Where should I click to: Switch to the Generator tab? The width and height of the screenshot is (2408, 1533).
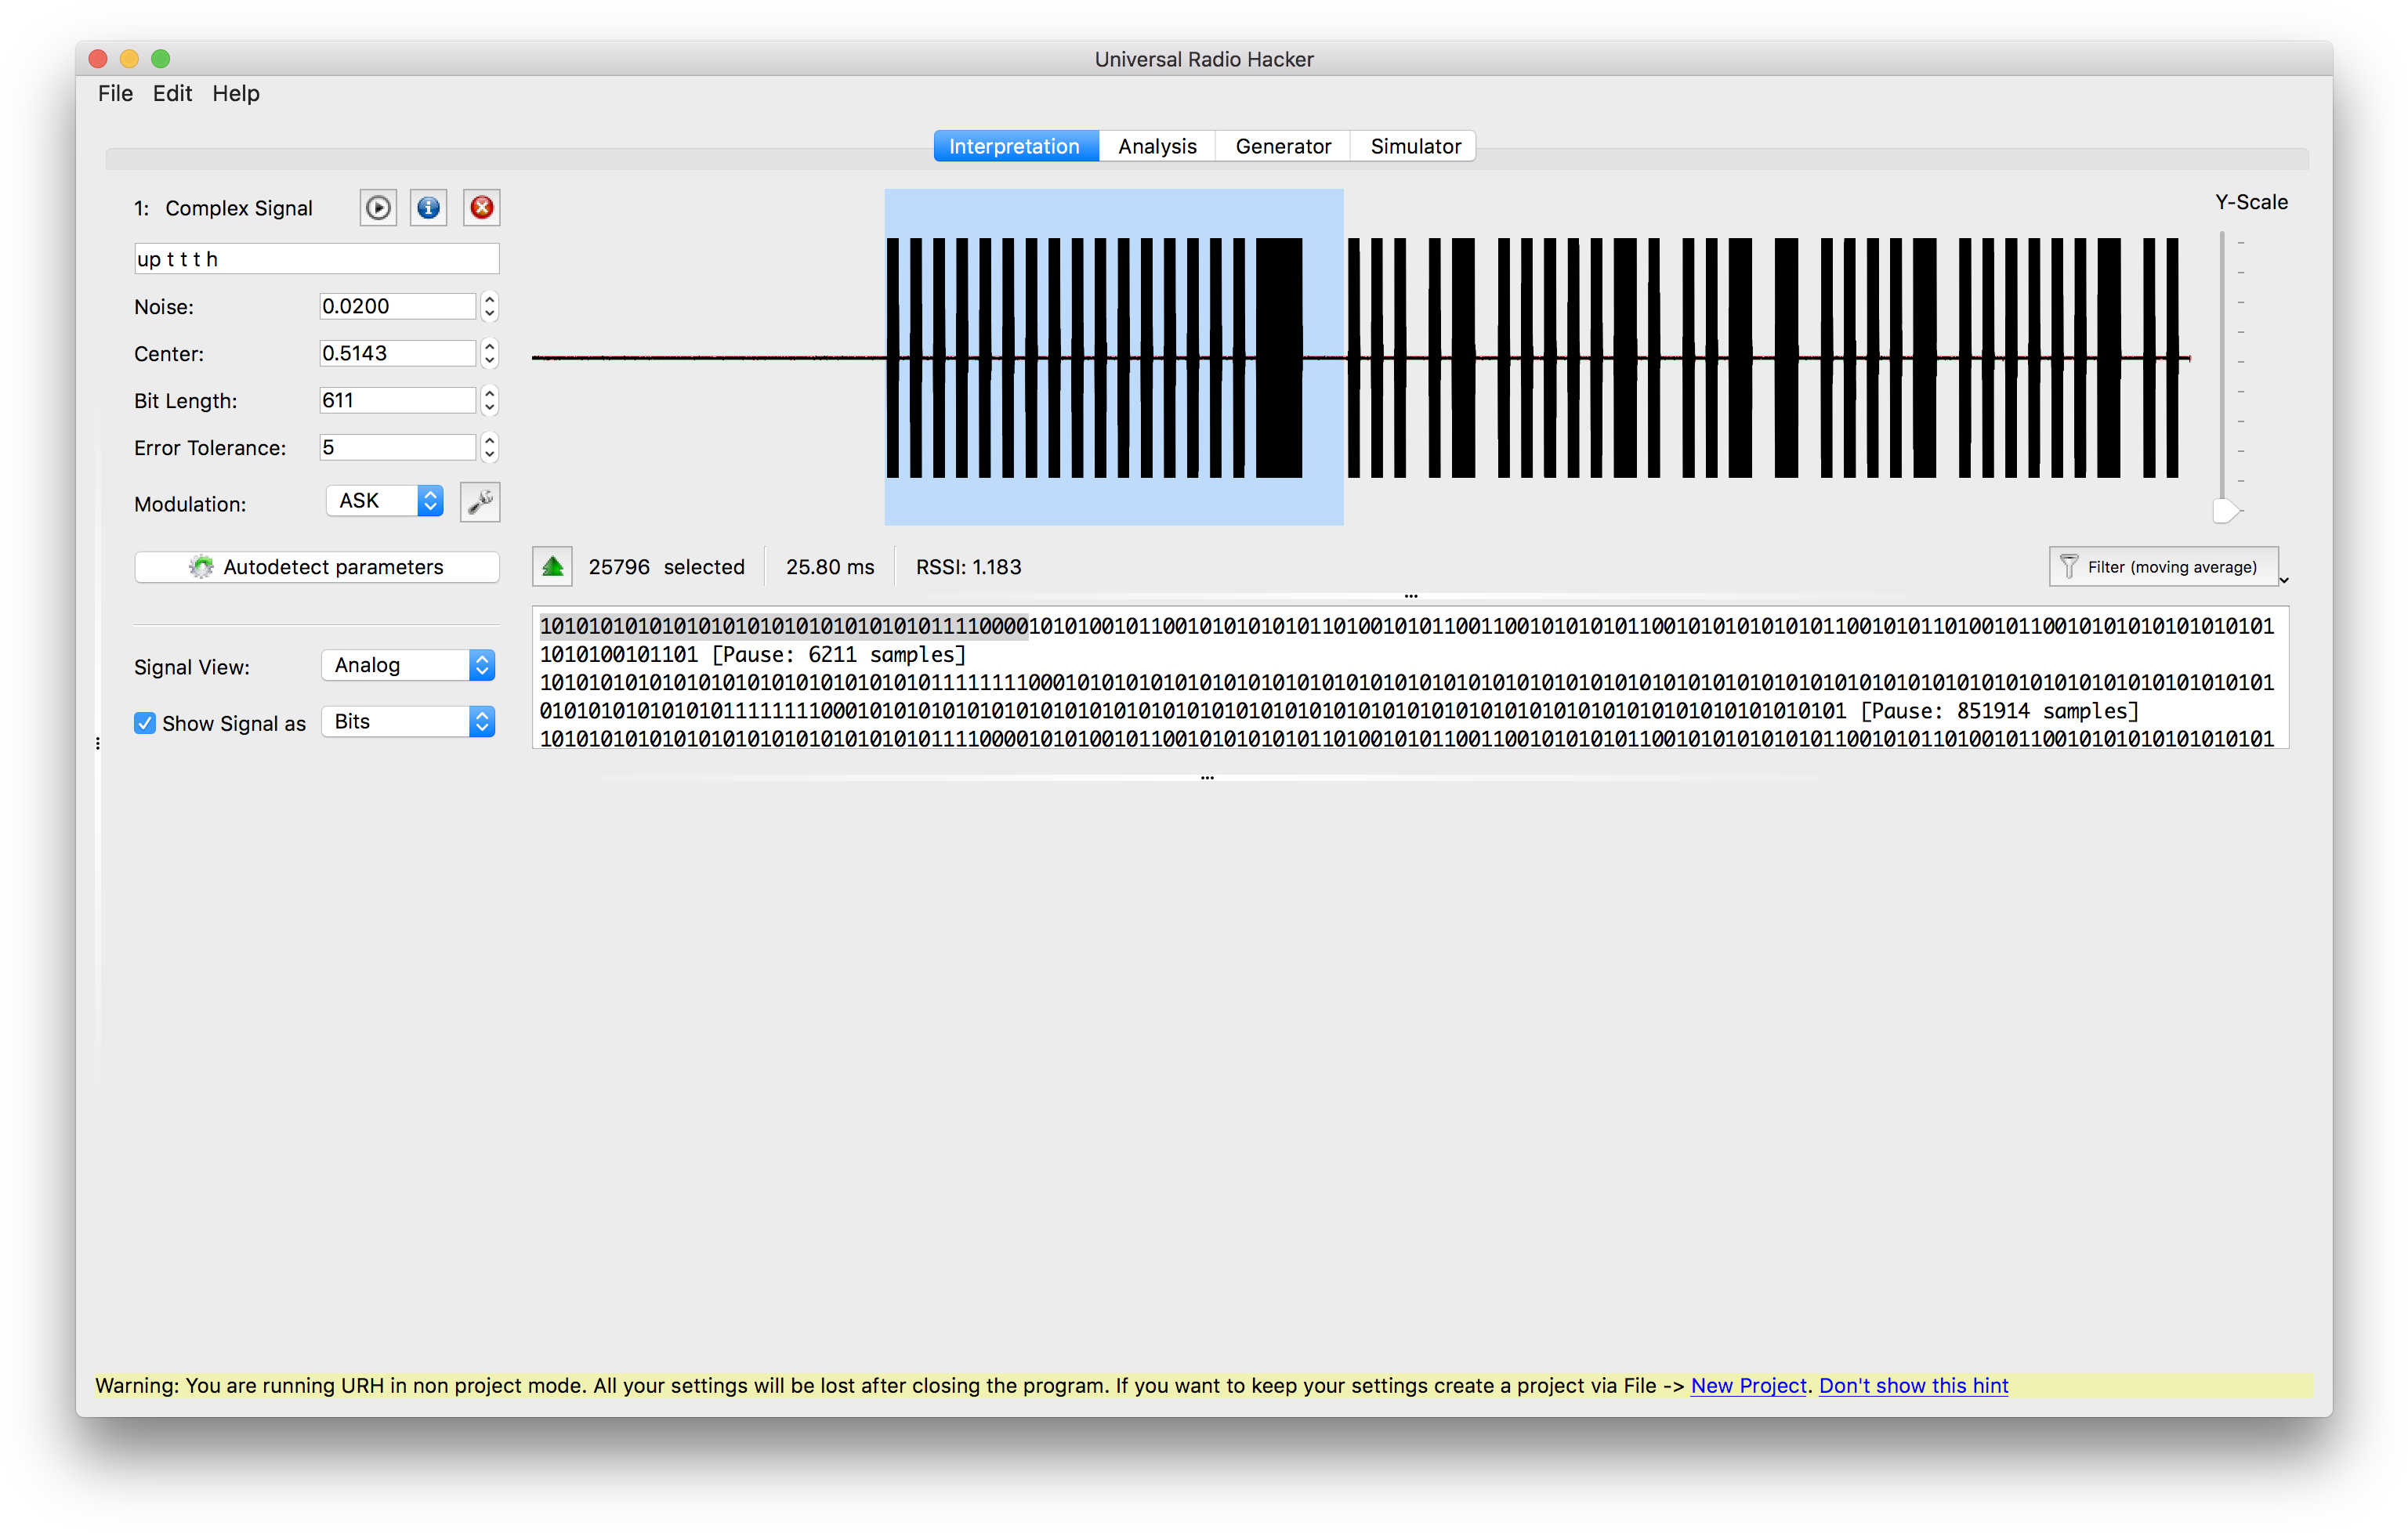[1282, 146]
